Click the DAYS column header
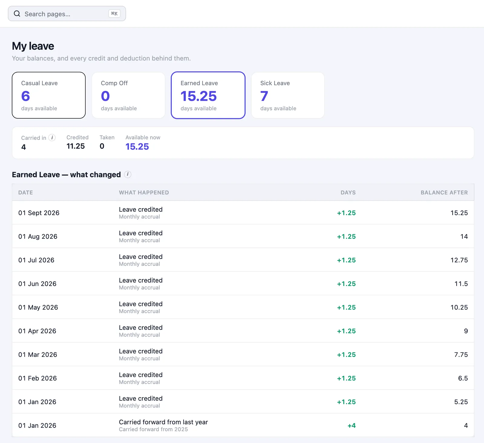This screenshot has width=484, height=443. click(x=348, y=192)
